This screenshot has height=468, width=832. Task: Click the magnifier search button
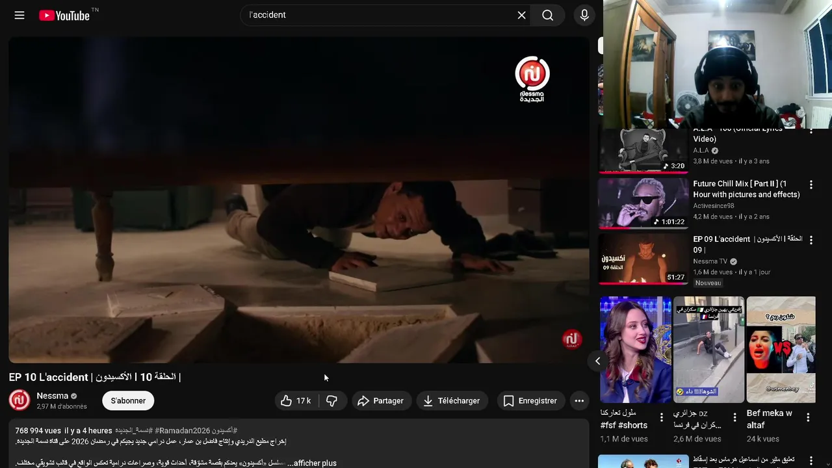point(548,15)
